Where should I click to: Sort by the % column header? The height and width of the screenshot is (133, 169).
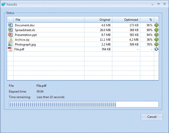147,20
